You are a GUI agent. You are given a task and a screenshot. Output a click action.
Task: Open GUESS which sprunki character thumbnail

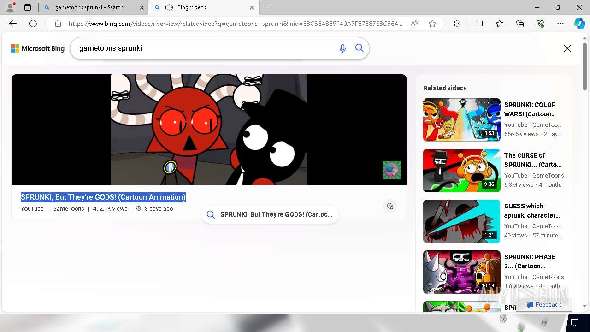[x=462, y=221]
